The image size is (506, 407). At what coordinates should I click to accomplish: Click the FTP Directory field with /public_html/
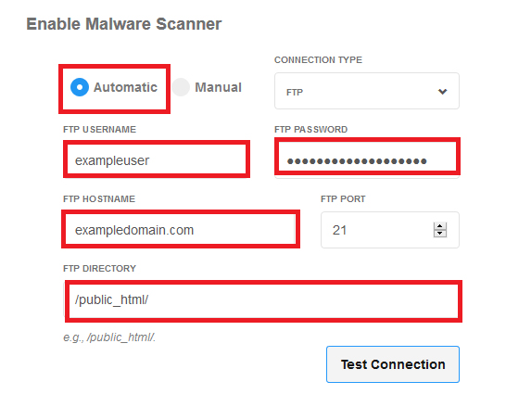263,301
